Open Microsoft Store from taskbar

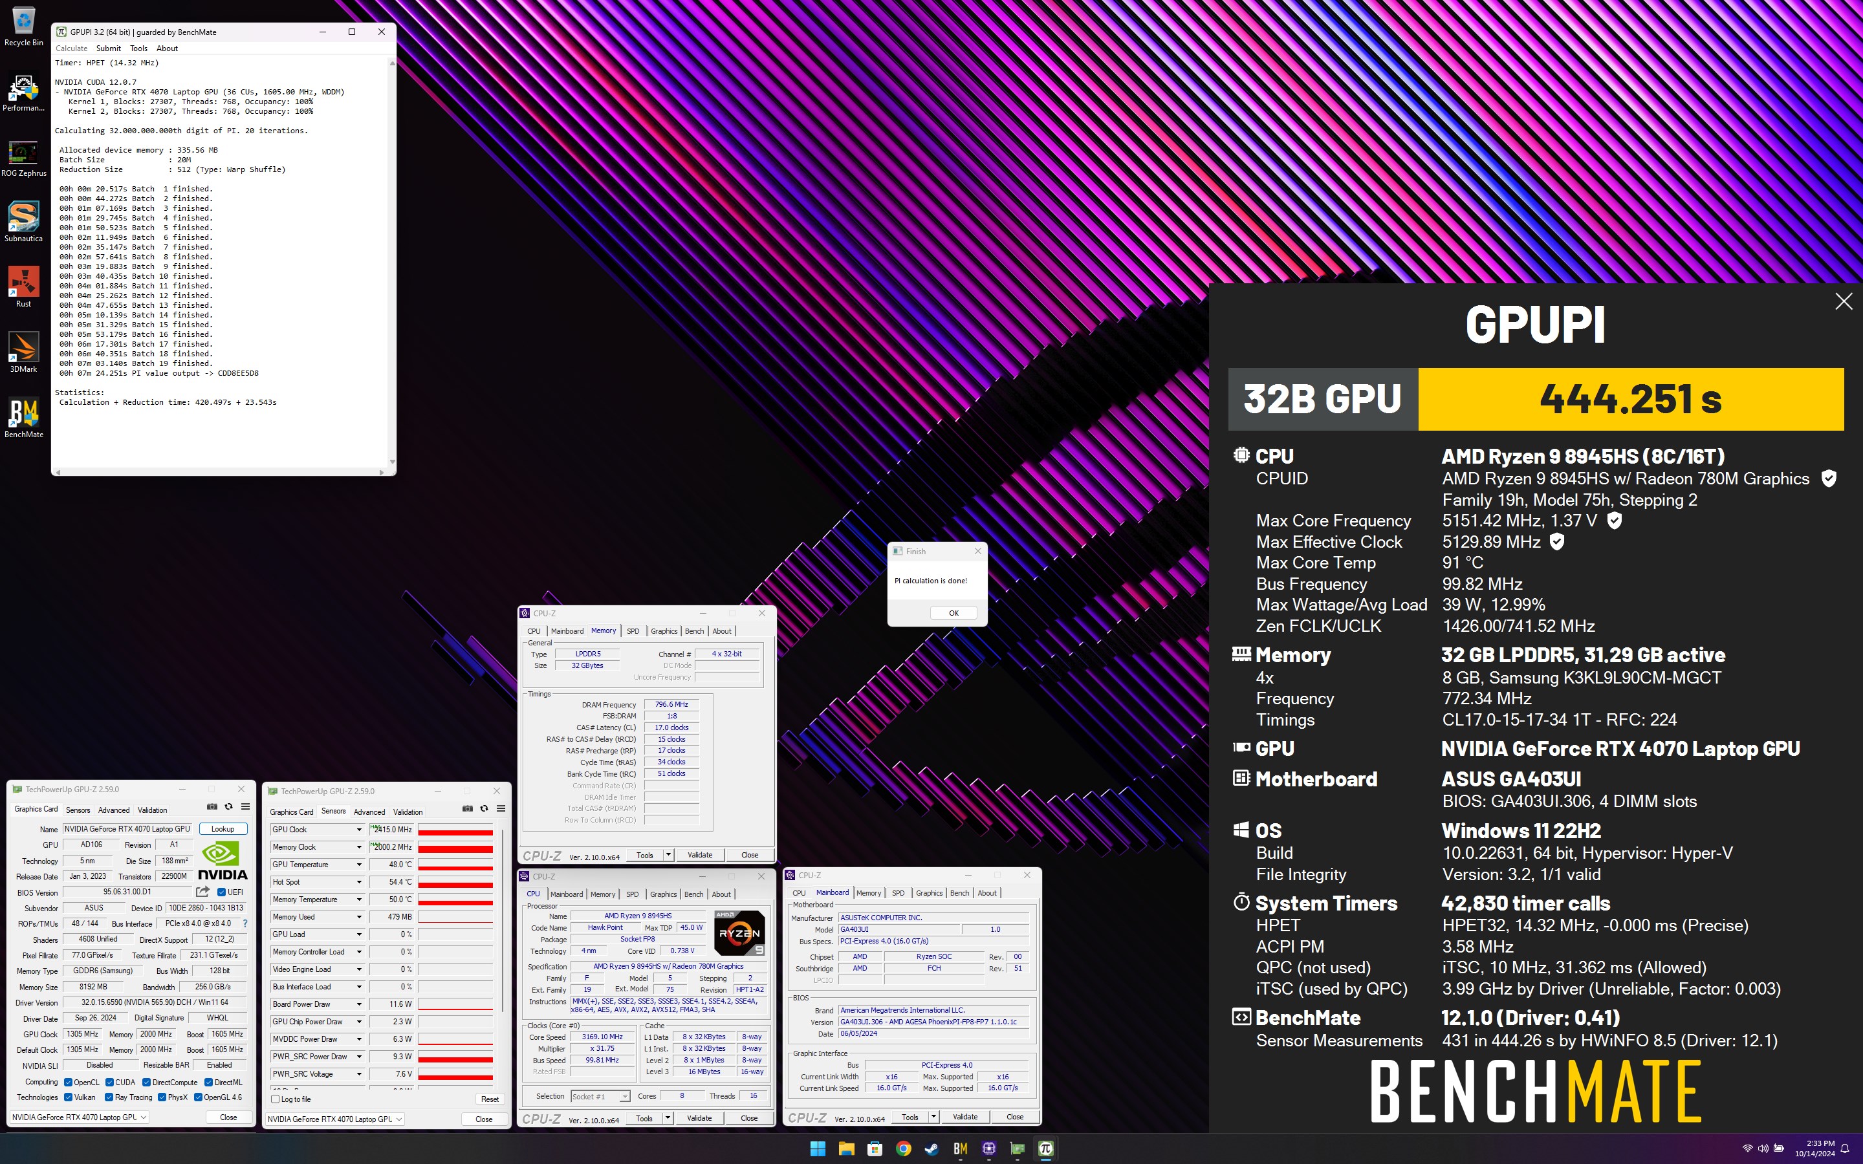(x=875, y=1148)
